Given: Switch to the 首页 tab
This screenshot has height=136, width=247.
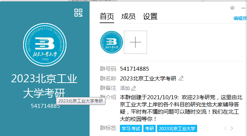Looking at the screenshot, I should [x=107, y=17].
